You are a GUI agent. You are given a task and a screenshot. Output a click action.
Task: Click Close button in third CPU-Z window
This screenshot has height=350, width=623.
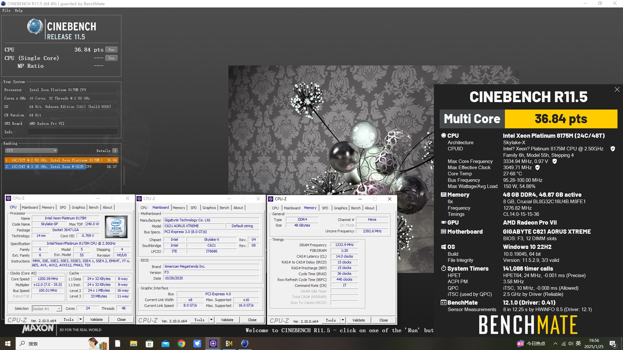[384, 320]
